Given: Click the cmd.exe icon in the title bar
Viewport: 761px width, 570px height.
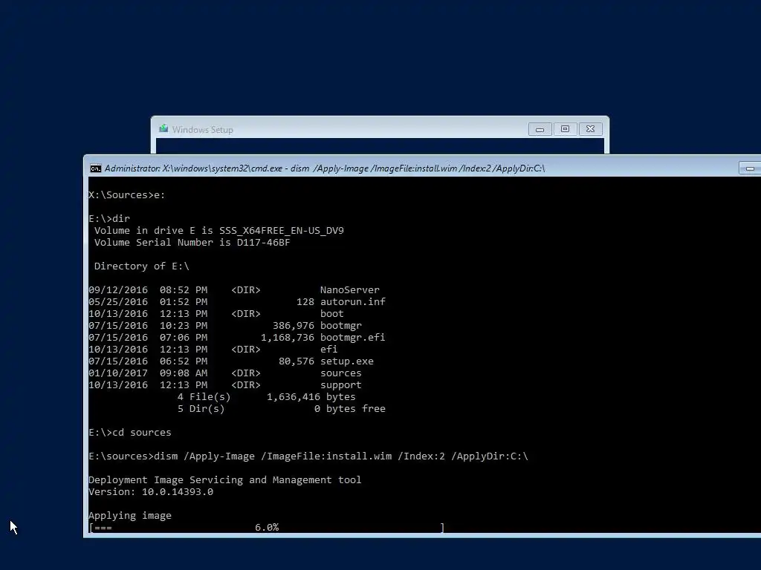Looking at the screenshot, I should coord(96,168).
